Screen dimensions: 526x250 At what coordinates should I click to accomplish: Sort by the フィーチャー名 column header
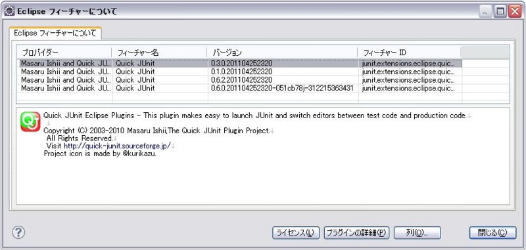click(159, 52)
